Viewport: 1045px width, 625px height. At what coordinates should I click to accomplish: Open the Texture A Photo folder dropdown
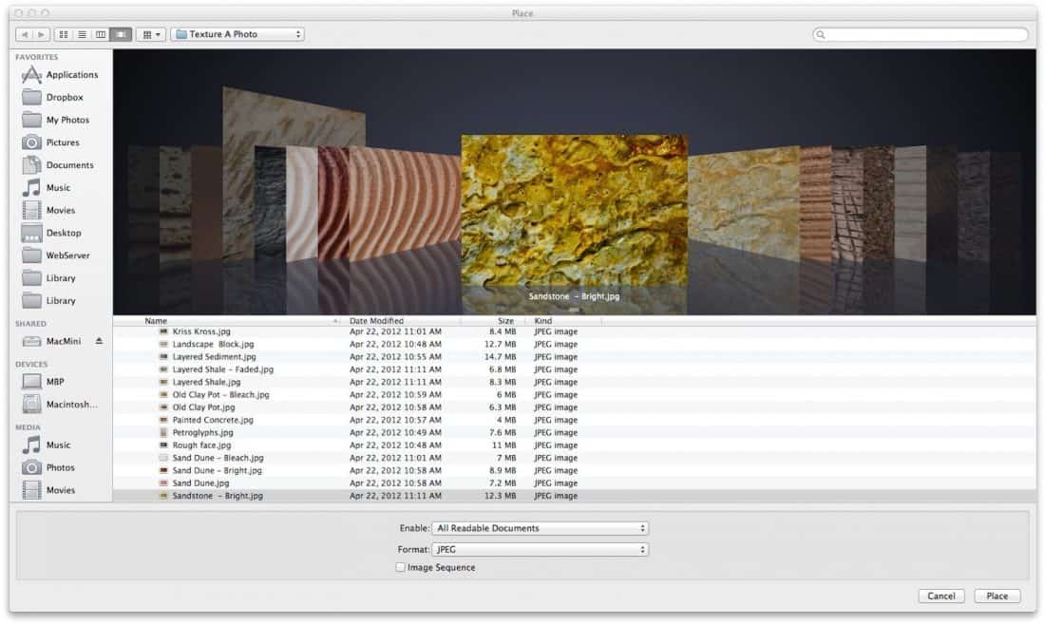[236, 33]
